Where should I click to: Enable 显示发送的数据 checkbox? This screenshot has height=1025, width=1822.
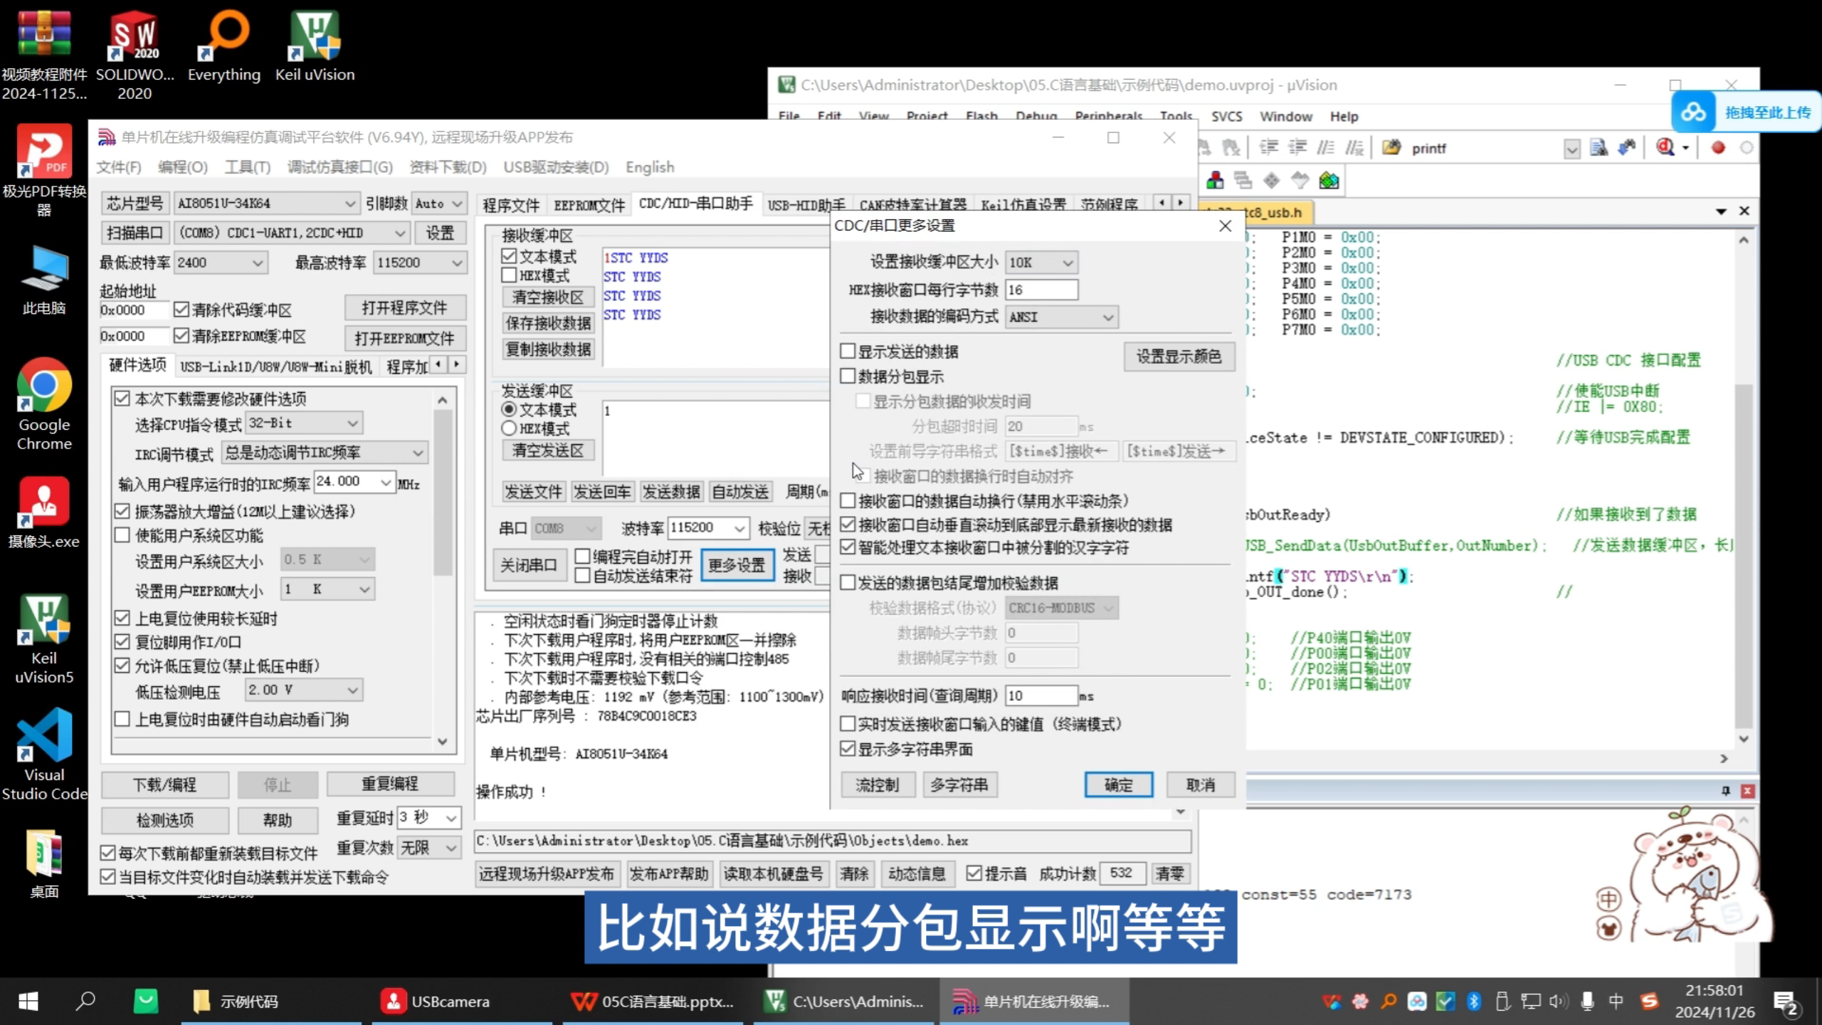pos(848,351)
